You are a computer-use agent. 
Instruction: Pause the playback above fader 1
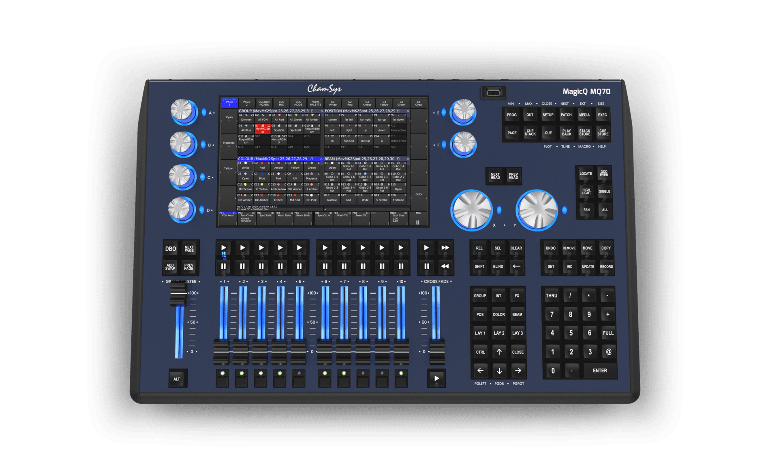(223, 266)
